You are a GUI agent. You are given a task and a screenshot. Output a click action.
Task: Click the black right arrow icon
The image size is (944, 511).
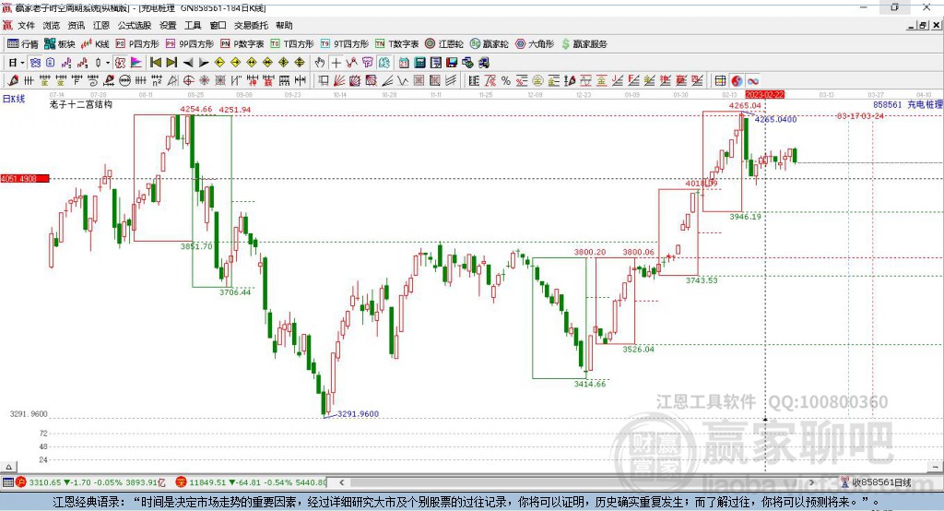[x=204, y=63]
